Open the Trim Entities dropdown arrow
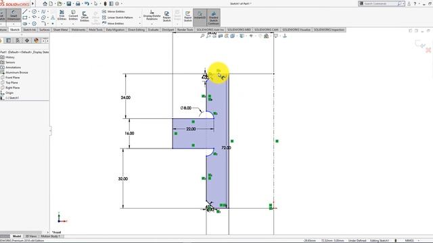This screenshot has height=243, width=433. (x=62, y=24)
